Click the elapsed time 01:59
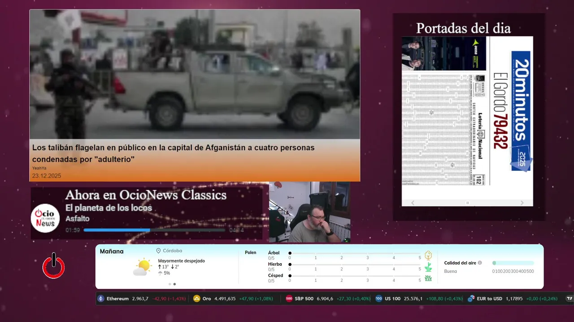The image size is (574, 322). point(73,230)
